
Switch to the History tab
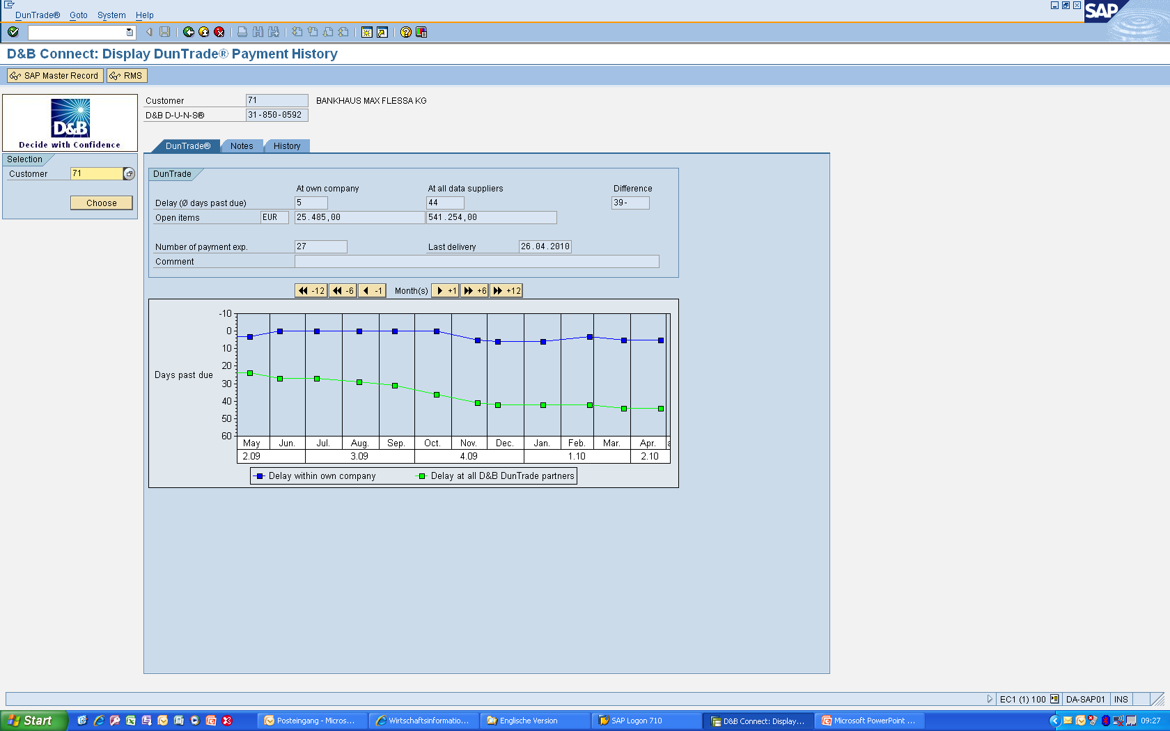click(x=287, y=146)
